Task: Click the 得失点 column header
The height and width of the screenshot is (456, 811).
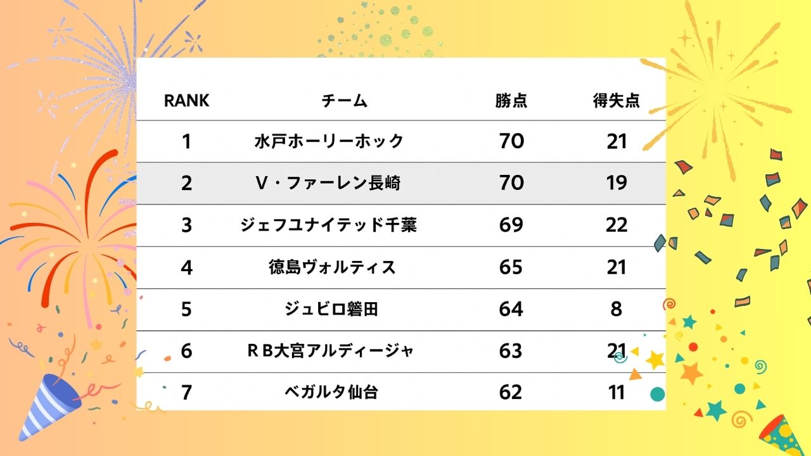Action: pyautogui.click(x=616, y=101)
